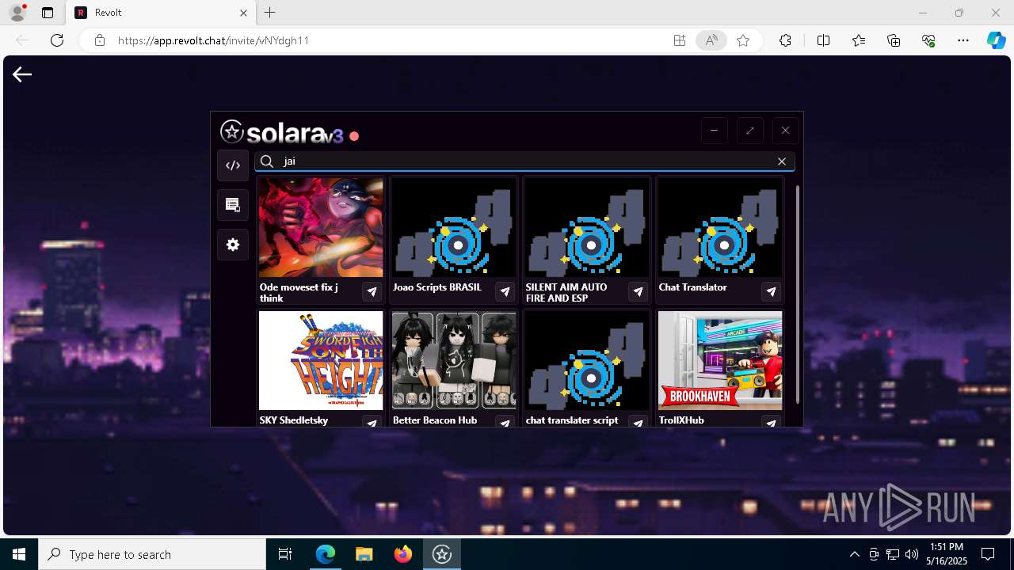This screenshot has height=570, width=1014.
Task: Open Edge settings and more menu
Action: coord(963,40)
